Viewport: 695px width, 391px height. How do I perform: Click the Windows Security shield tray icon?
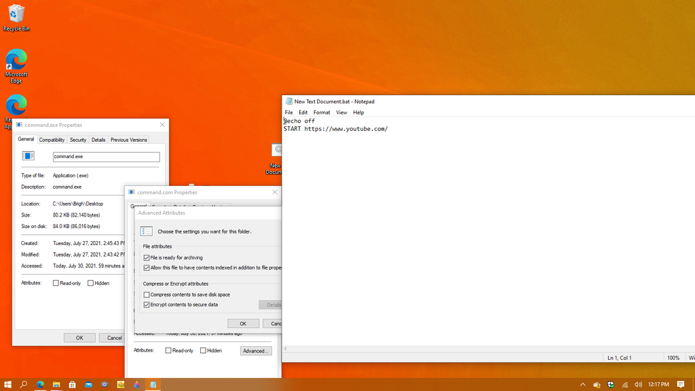point(611,384)
